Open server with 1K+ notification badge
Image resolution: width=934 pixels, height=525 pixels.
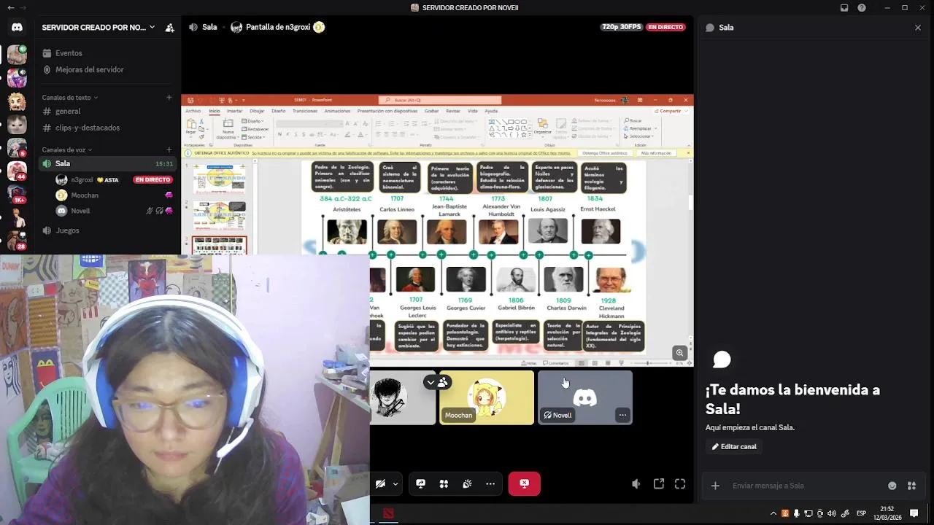[x=17, y=195]
